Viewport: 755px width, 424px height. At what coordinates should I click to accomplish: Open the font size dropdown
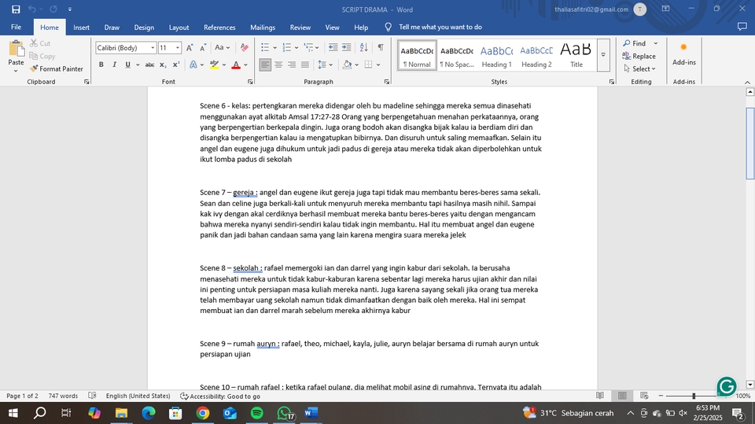[x=178, y=48]
